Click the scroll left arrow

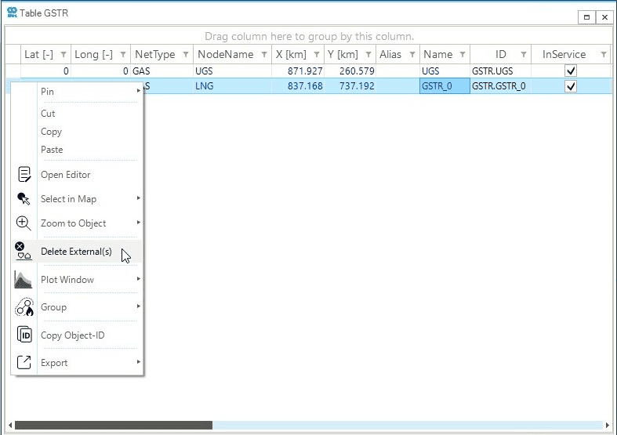point(10,425)
